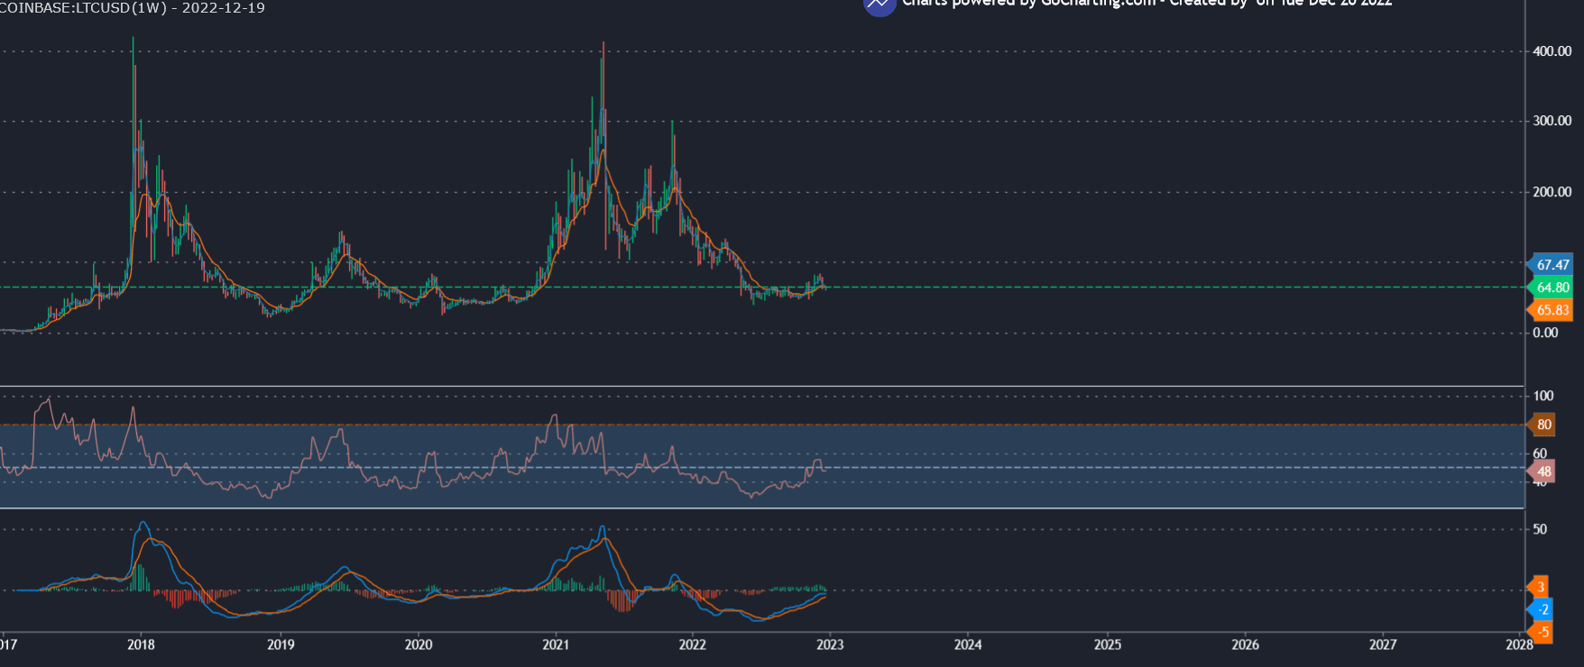Image resolution: width=1584 pixels, height=667 pixels.
Task: Click the 2020 time axis label
Action: click(419, 644)
